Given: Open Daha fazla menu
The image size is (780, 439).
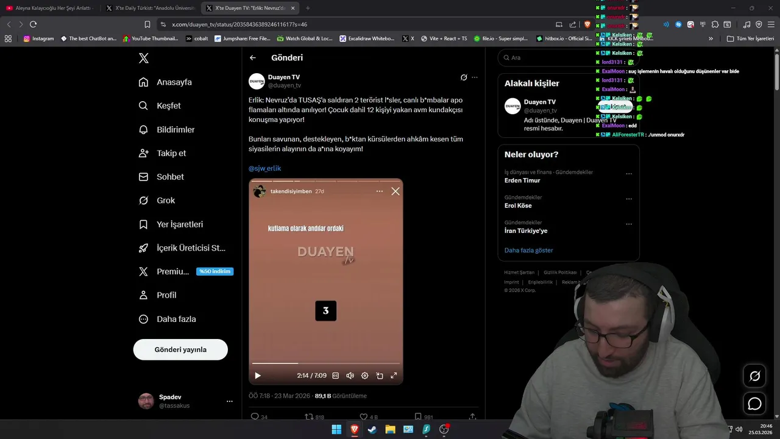Looking at the screenshot, I should pos(168,319).
